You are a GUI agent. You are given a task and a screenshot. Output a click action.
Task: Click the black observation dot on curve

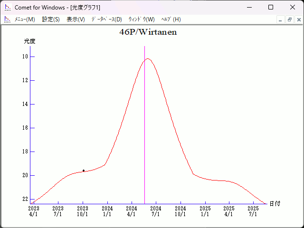[x=84, y=171]
